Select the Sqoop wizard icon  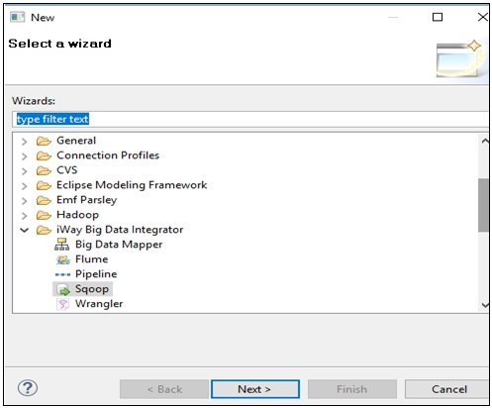point(63,289)
